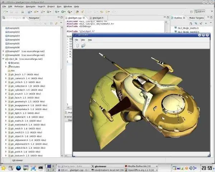Click the second toolbar icon in glcviewer

(83, 46)
